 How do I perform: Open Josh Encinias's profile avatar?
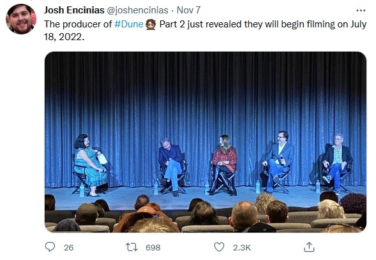(x=21, y=19)
